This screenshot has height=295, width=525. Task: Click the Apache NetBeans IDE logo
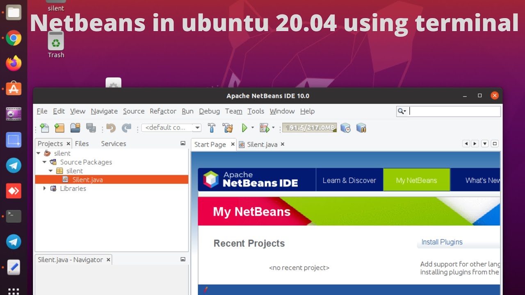coord(251,179)
